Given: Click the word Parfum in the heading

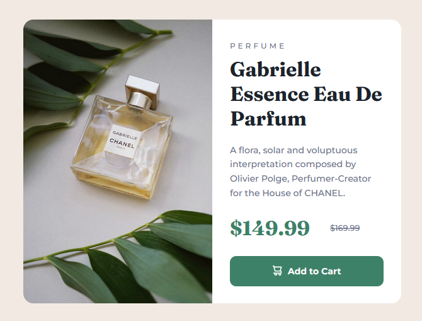Looking at the screenshot, I should point(268,119).
